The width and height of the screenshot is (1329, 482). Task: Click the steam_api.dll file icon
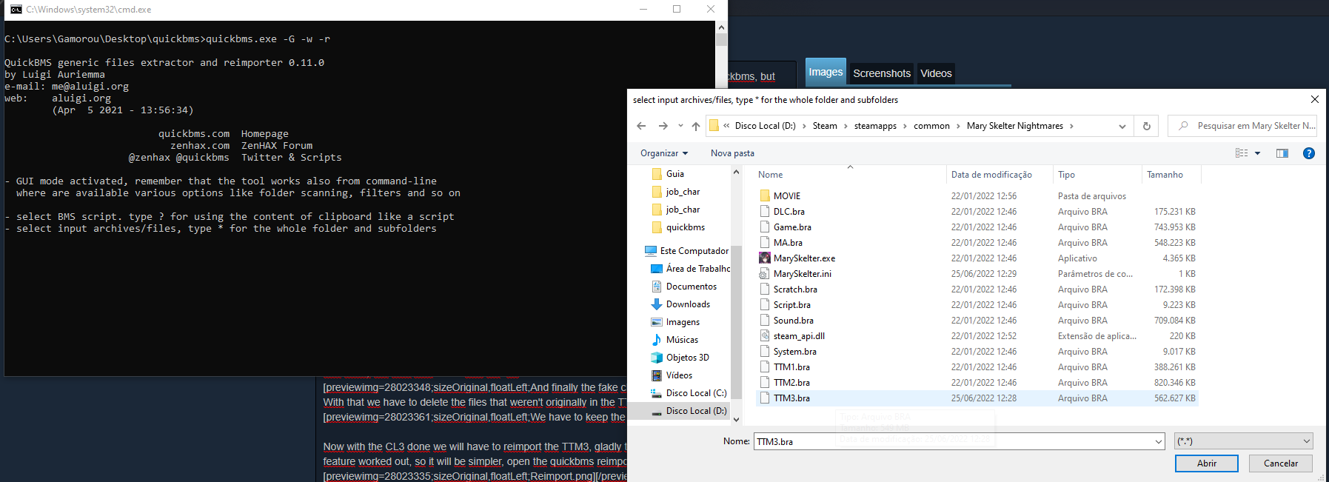[x=765, y=335]
